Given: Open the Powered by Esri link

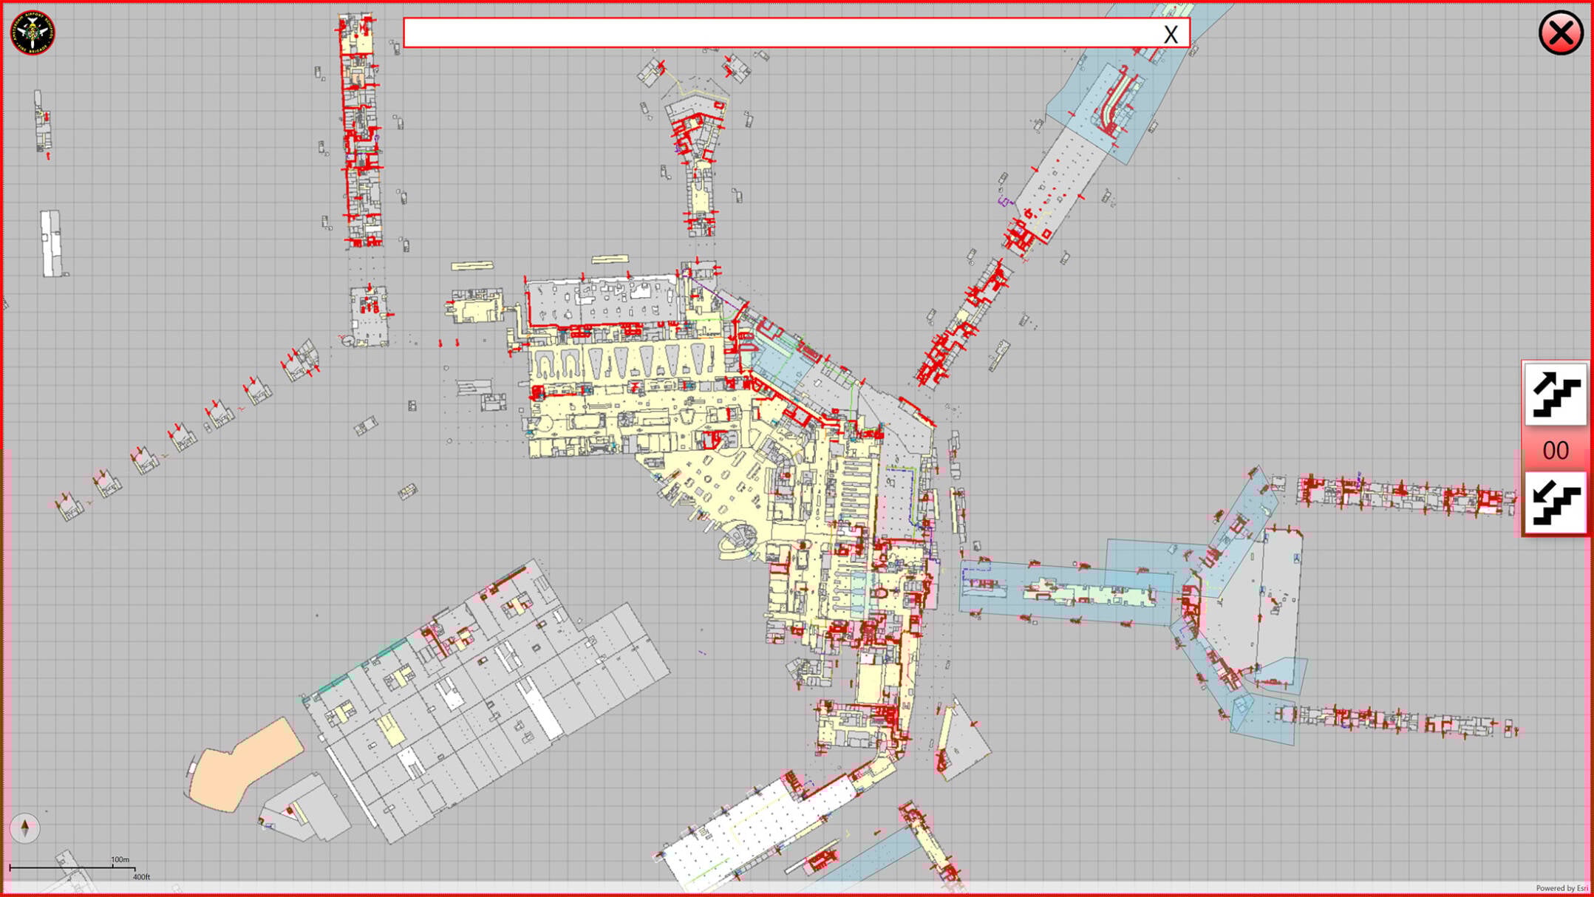Looking at the screenshot, I should point(1561,888).
